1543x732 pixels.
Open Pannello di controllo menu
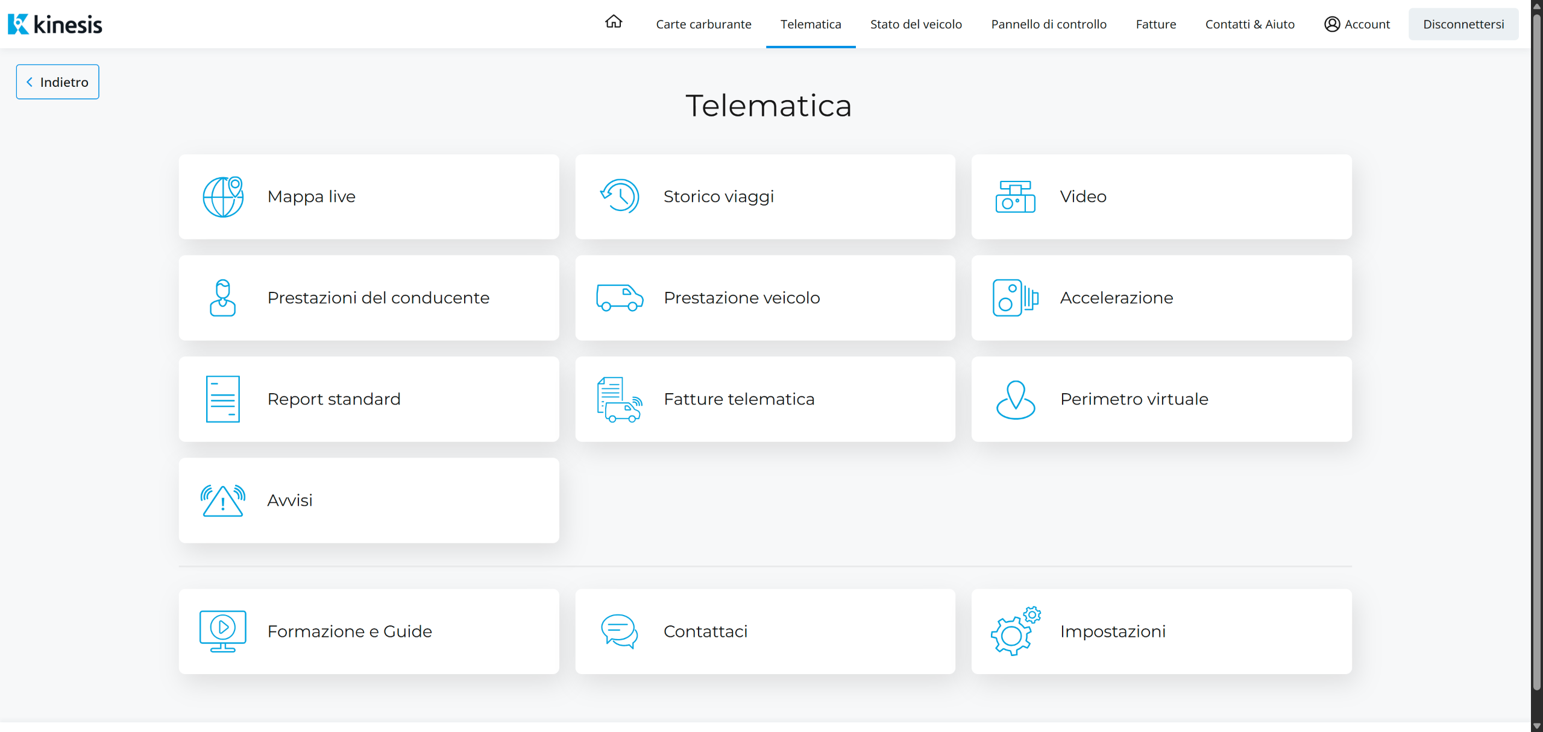point(1048,24)
